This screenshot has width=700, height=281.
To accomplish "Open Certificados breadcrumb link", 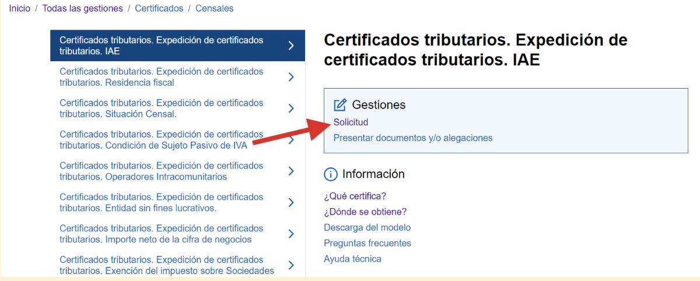I will click(159, 8).
